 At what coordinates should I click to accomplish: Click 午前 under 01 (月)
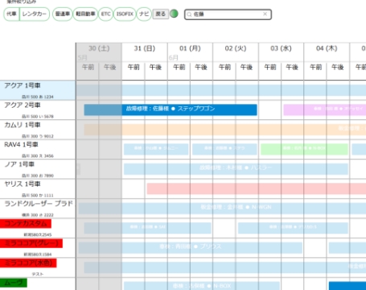pyautogui.click(x=179, y=67)
